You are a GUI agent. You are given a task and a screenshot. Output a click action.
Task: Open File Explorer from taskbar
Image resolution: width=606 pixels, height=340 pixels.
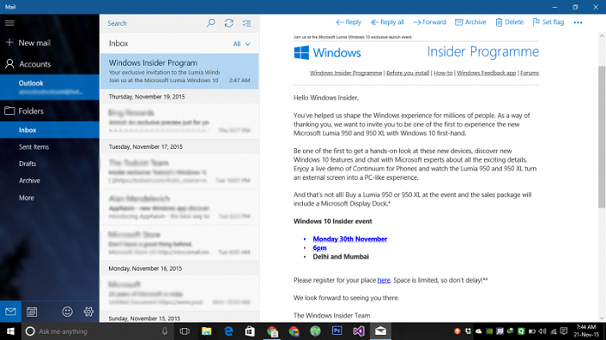(207, 331)
